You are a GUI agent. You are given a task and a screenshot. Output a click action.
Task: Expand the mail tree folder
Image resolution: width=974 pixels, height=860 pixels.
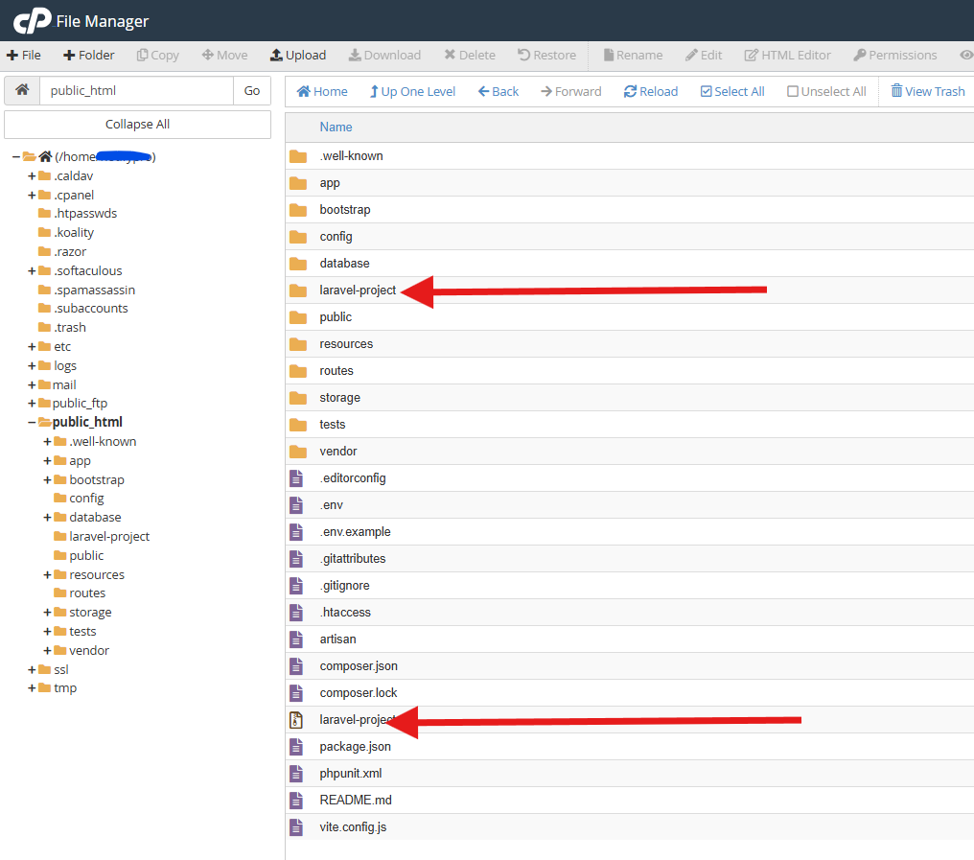point(32,385)
